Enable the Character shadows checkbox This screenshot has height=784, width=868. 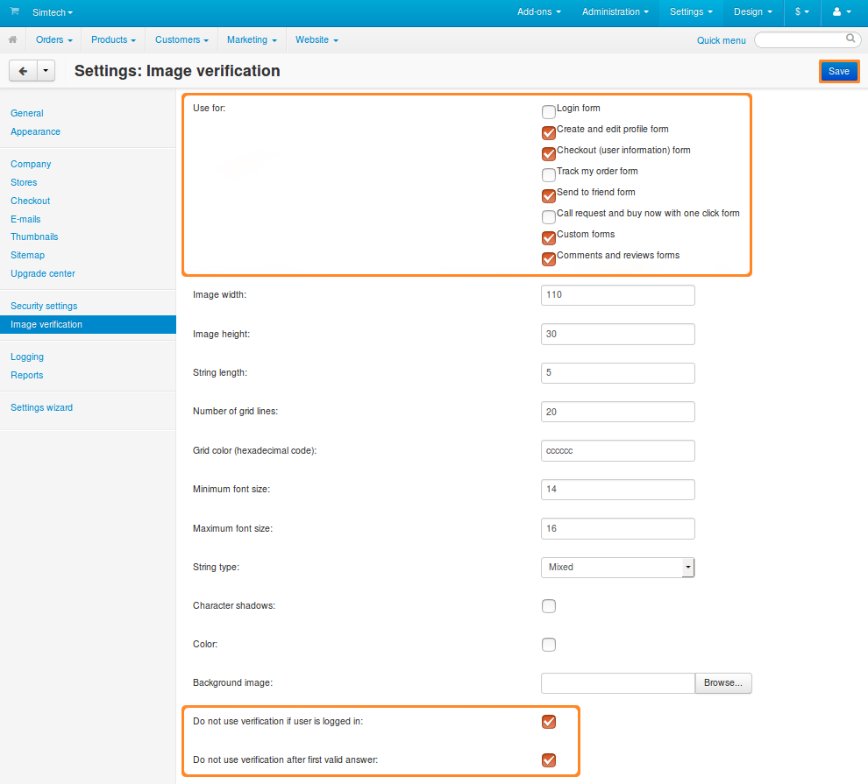click(x=549, y=606)
